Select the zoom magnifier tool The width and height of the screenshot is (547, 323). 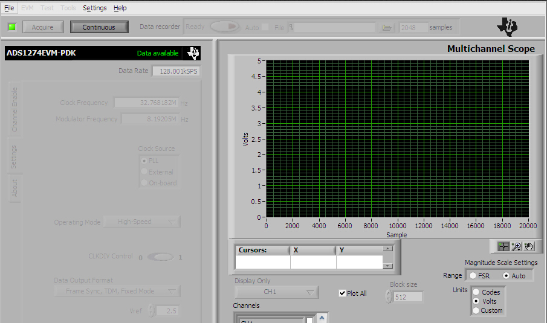click(516, 246)
